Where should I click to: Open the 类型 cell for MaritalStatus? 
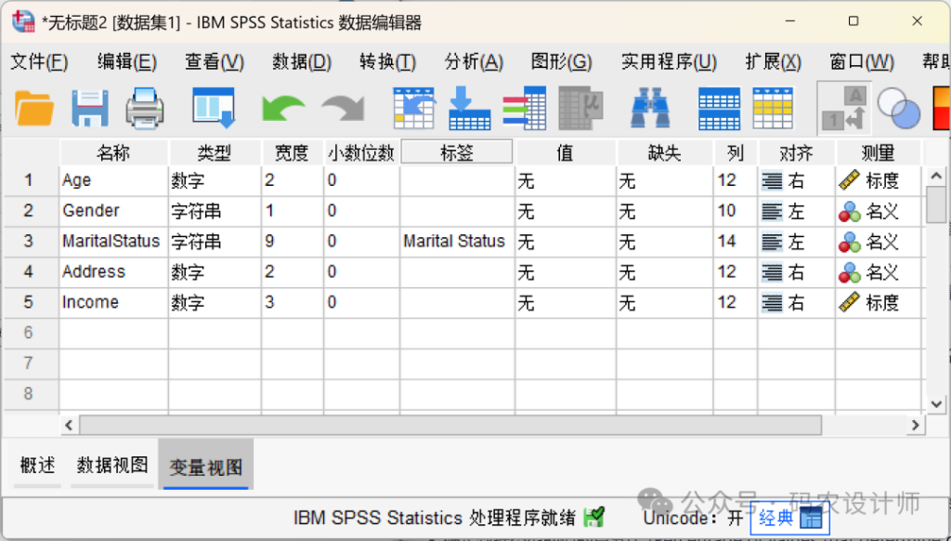214,242
